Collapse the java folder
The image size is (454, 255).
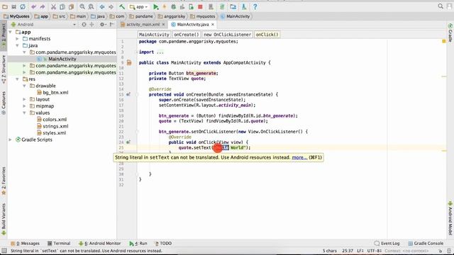coord(17,45)
